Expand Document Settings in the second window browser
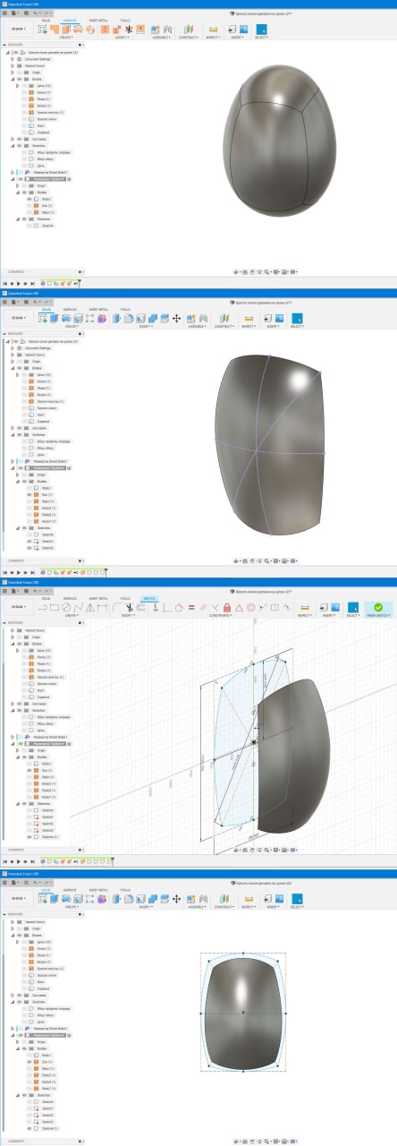The image size is (397, 1146). [13, 348]
